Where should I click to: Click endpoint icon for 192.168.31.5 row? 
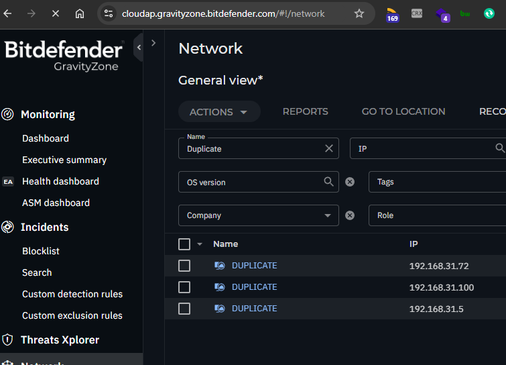[220, 309]
